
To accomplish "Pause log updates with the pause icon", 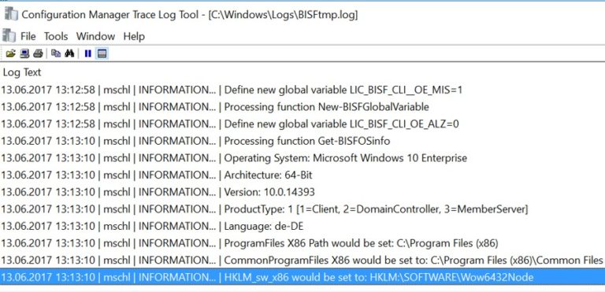I will point(88,54).
